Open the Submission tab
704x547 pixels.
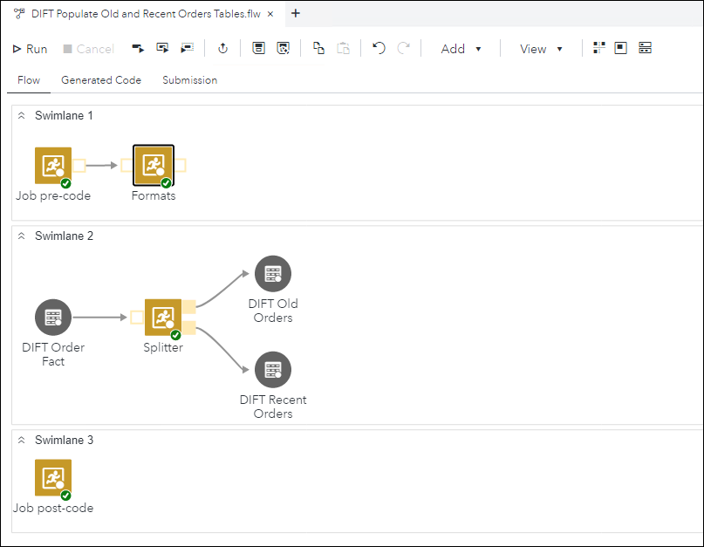[189, 80]
